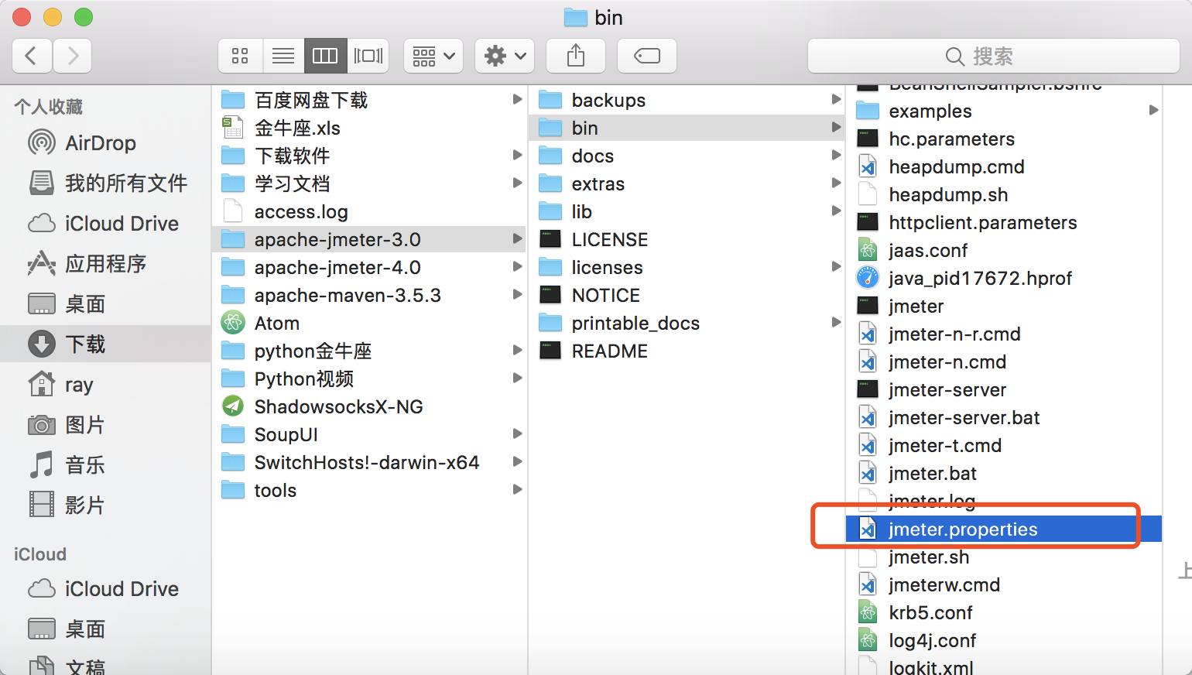This screenshot has height=675, width=1192.
Task: Select the jaas.conf file icon
Action: pyautogui.click(x=868, y=250)
